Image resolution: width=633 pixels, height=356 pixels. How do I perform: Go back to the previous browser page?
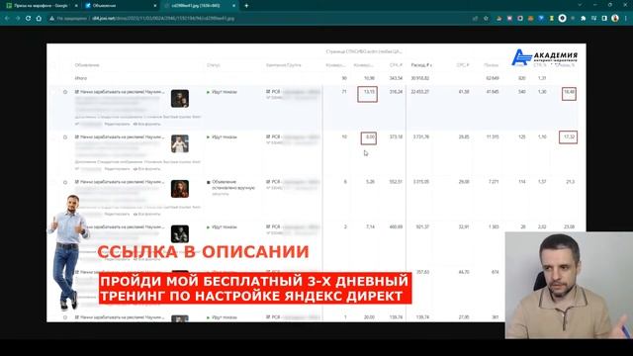(x=7, y=18)
